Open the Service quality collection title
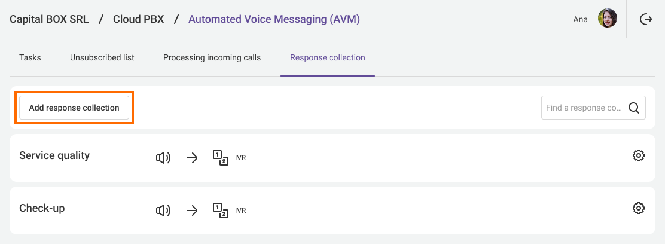 tap(54, 156)
